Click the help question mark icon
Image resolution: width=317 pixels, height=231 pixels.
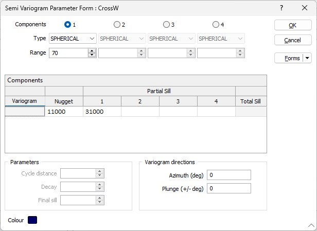pos(281,8)
